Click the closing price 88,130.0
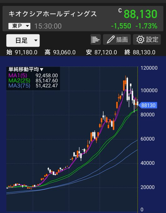 click(144, 52)
